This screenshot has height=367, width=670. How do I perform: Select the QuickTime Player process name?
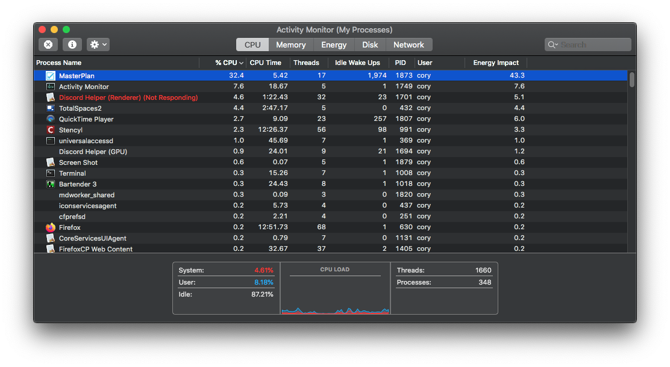click(86, 119)
